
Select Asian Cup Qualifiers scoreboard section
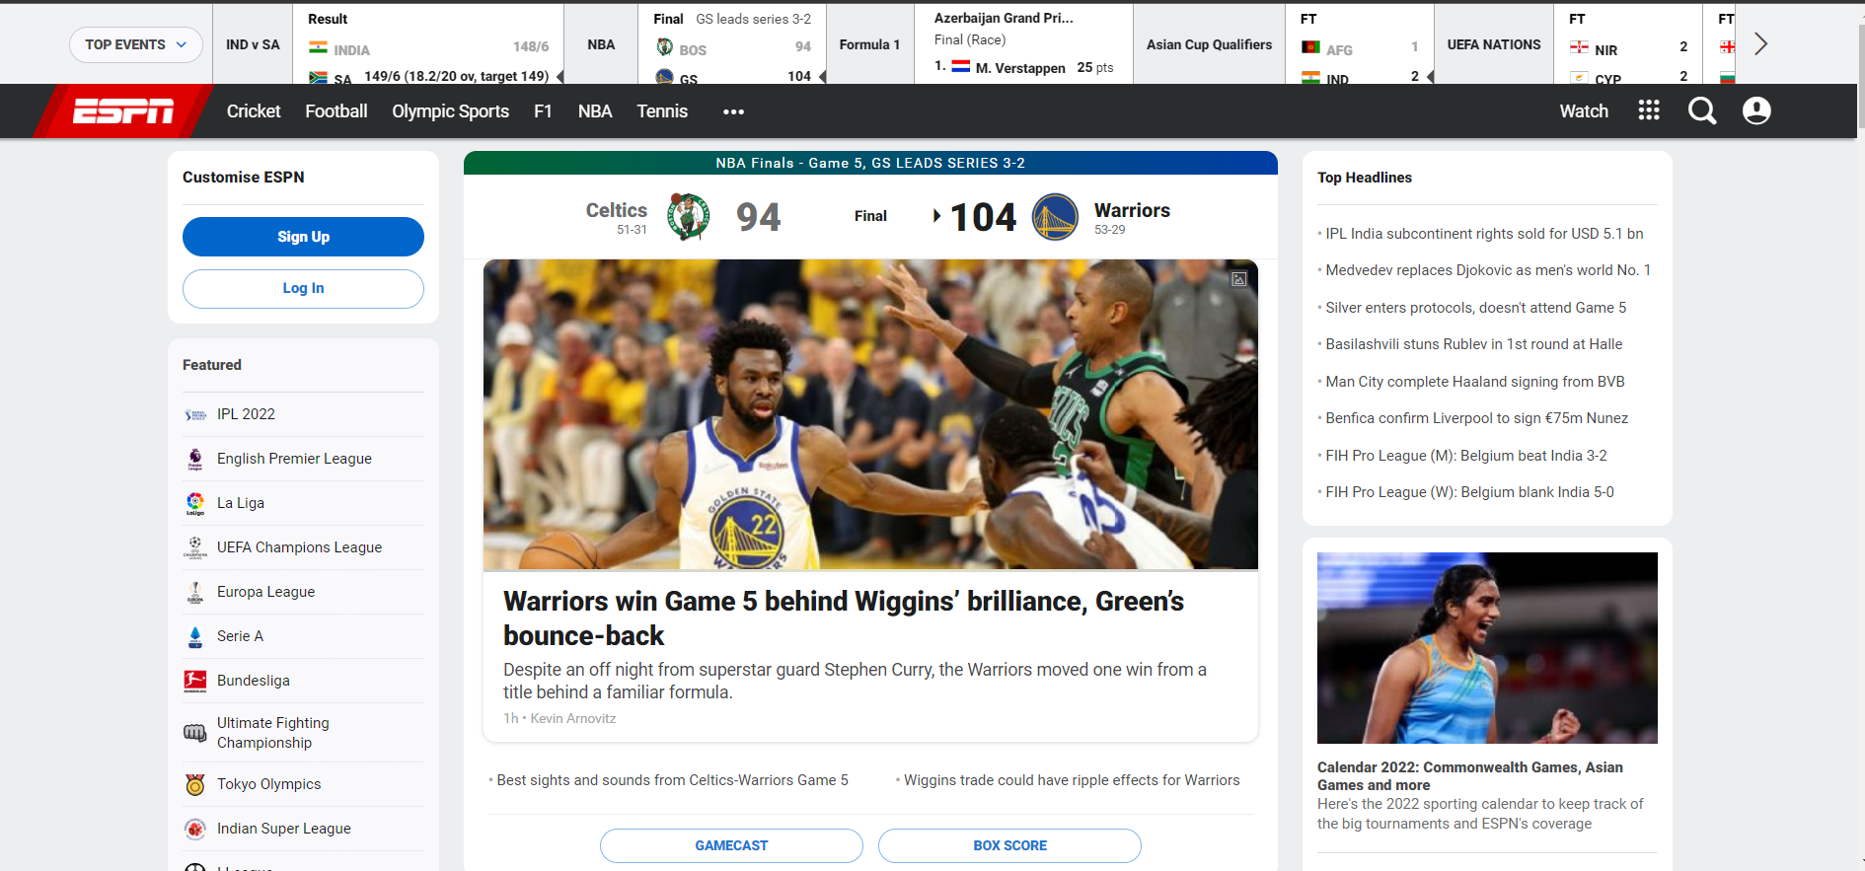click(x=1209, y=44)
